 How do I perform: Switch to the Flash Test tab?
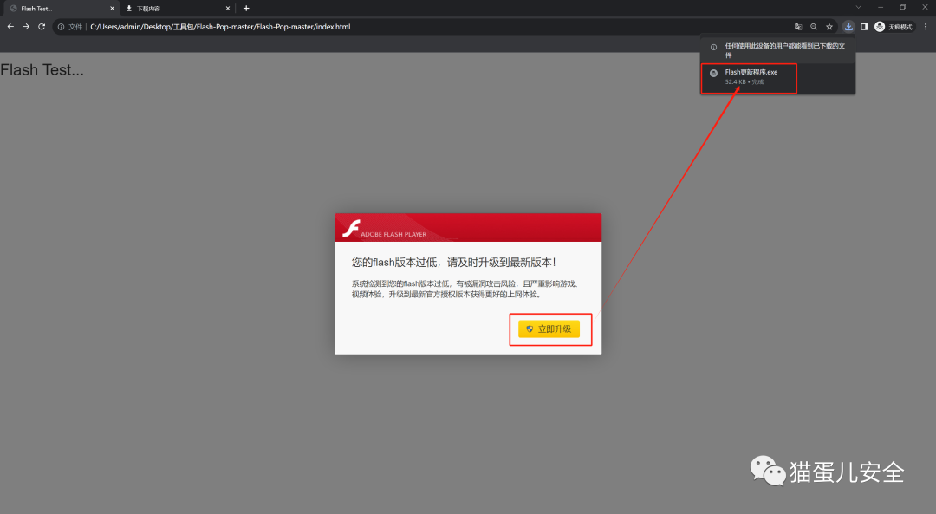(x=60, y=9)
